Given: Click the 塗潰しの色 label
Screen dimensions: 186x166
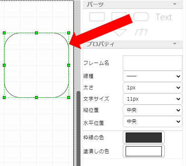Looking at the screenshot, I should coord(96,151).
